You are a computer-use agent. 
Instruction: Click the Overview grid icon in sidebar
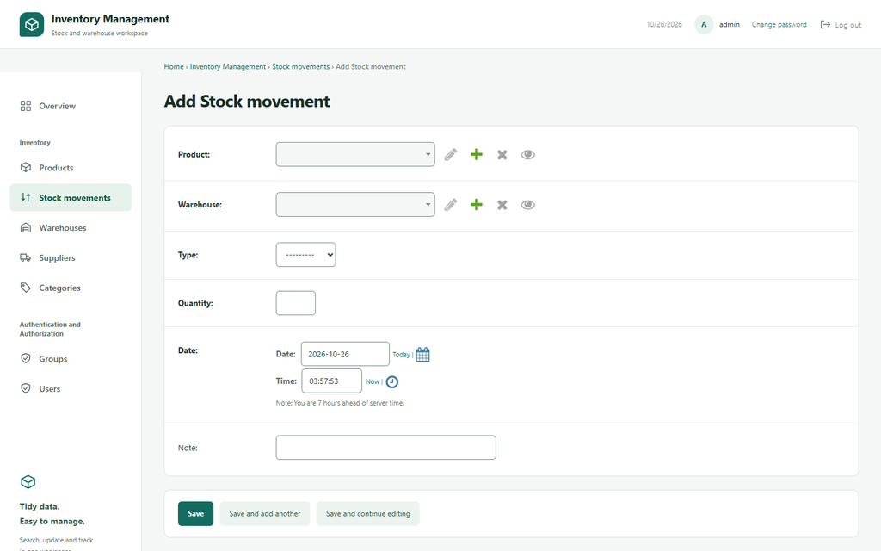[x=26, y=106]
